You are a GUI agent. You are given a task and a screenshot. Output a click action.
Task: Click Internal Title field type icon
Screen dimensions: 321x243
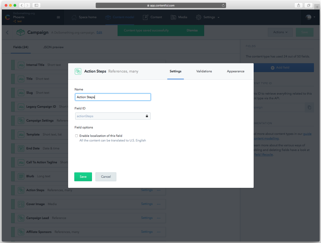(21, 65)
